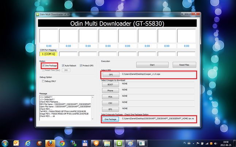Image resolution: width=236 pixels, height=147 pixels.
Task: Click the network signal tray icon
Action: [x=207, y=143]
